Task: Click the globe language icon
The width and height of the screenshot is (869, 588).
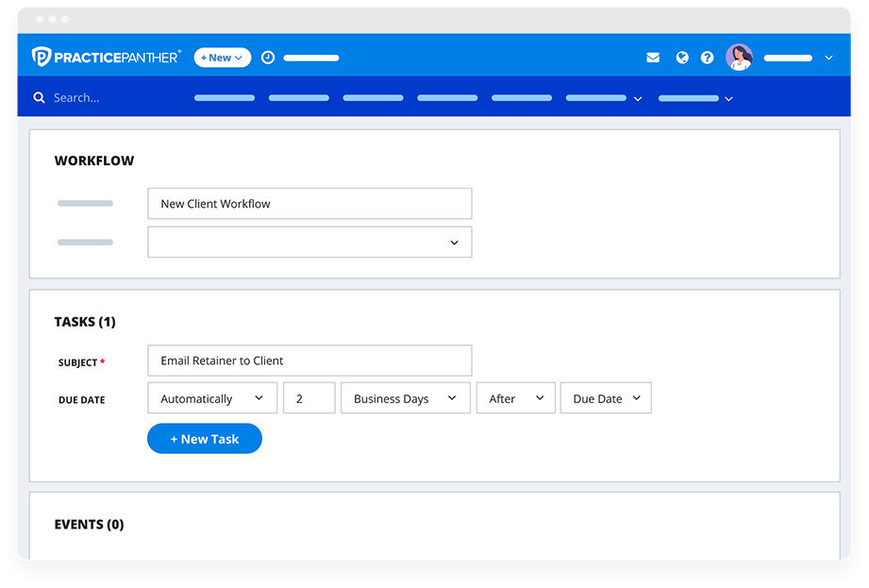Action: (681, 58)
